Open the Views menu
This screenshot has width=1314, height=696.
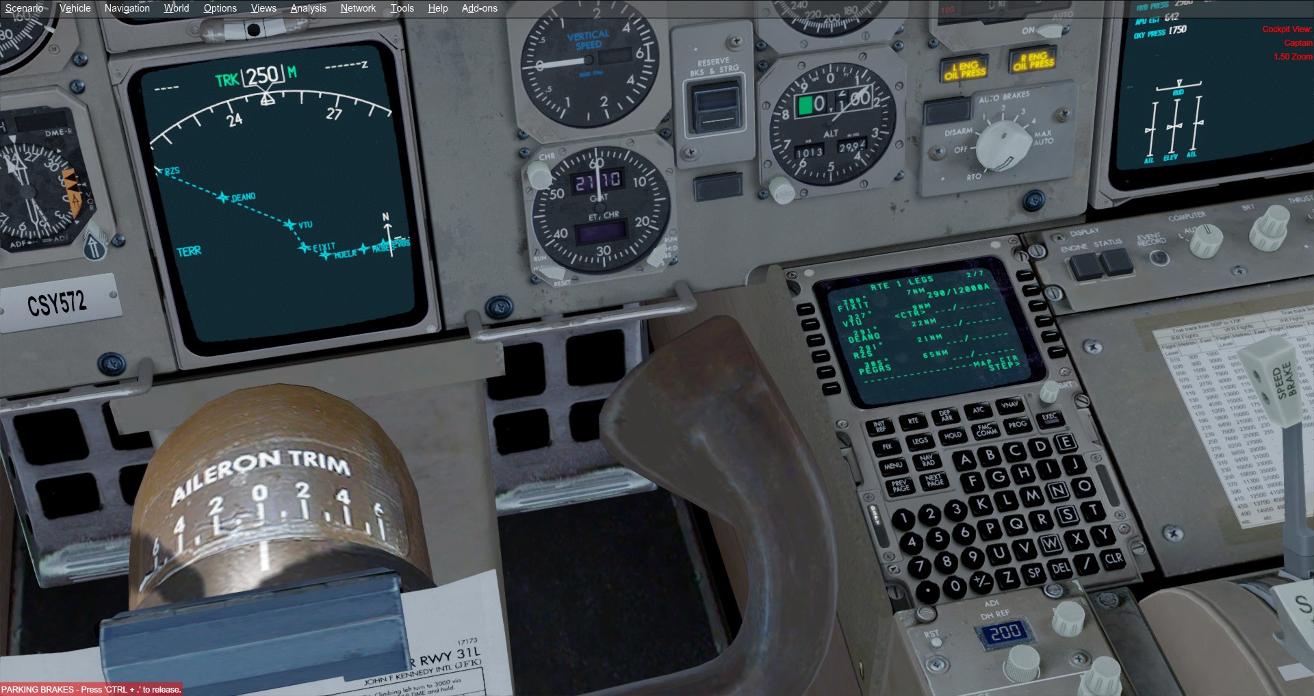point(263,8)
